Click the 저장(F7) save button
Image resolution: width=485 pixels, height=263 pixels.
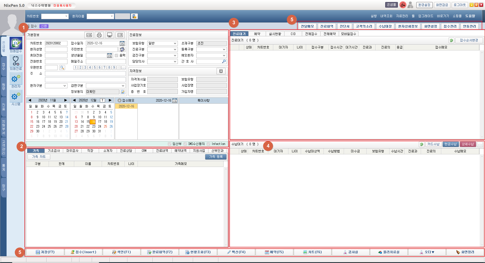[x=45, y=252]
